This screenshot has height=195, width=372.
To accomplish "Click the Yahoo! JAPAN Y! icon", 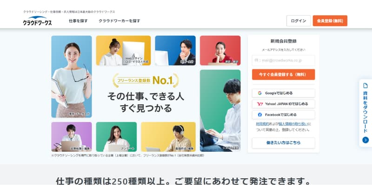I will pyautogui.click(x=260, y=104).
